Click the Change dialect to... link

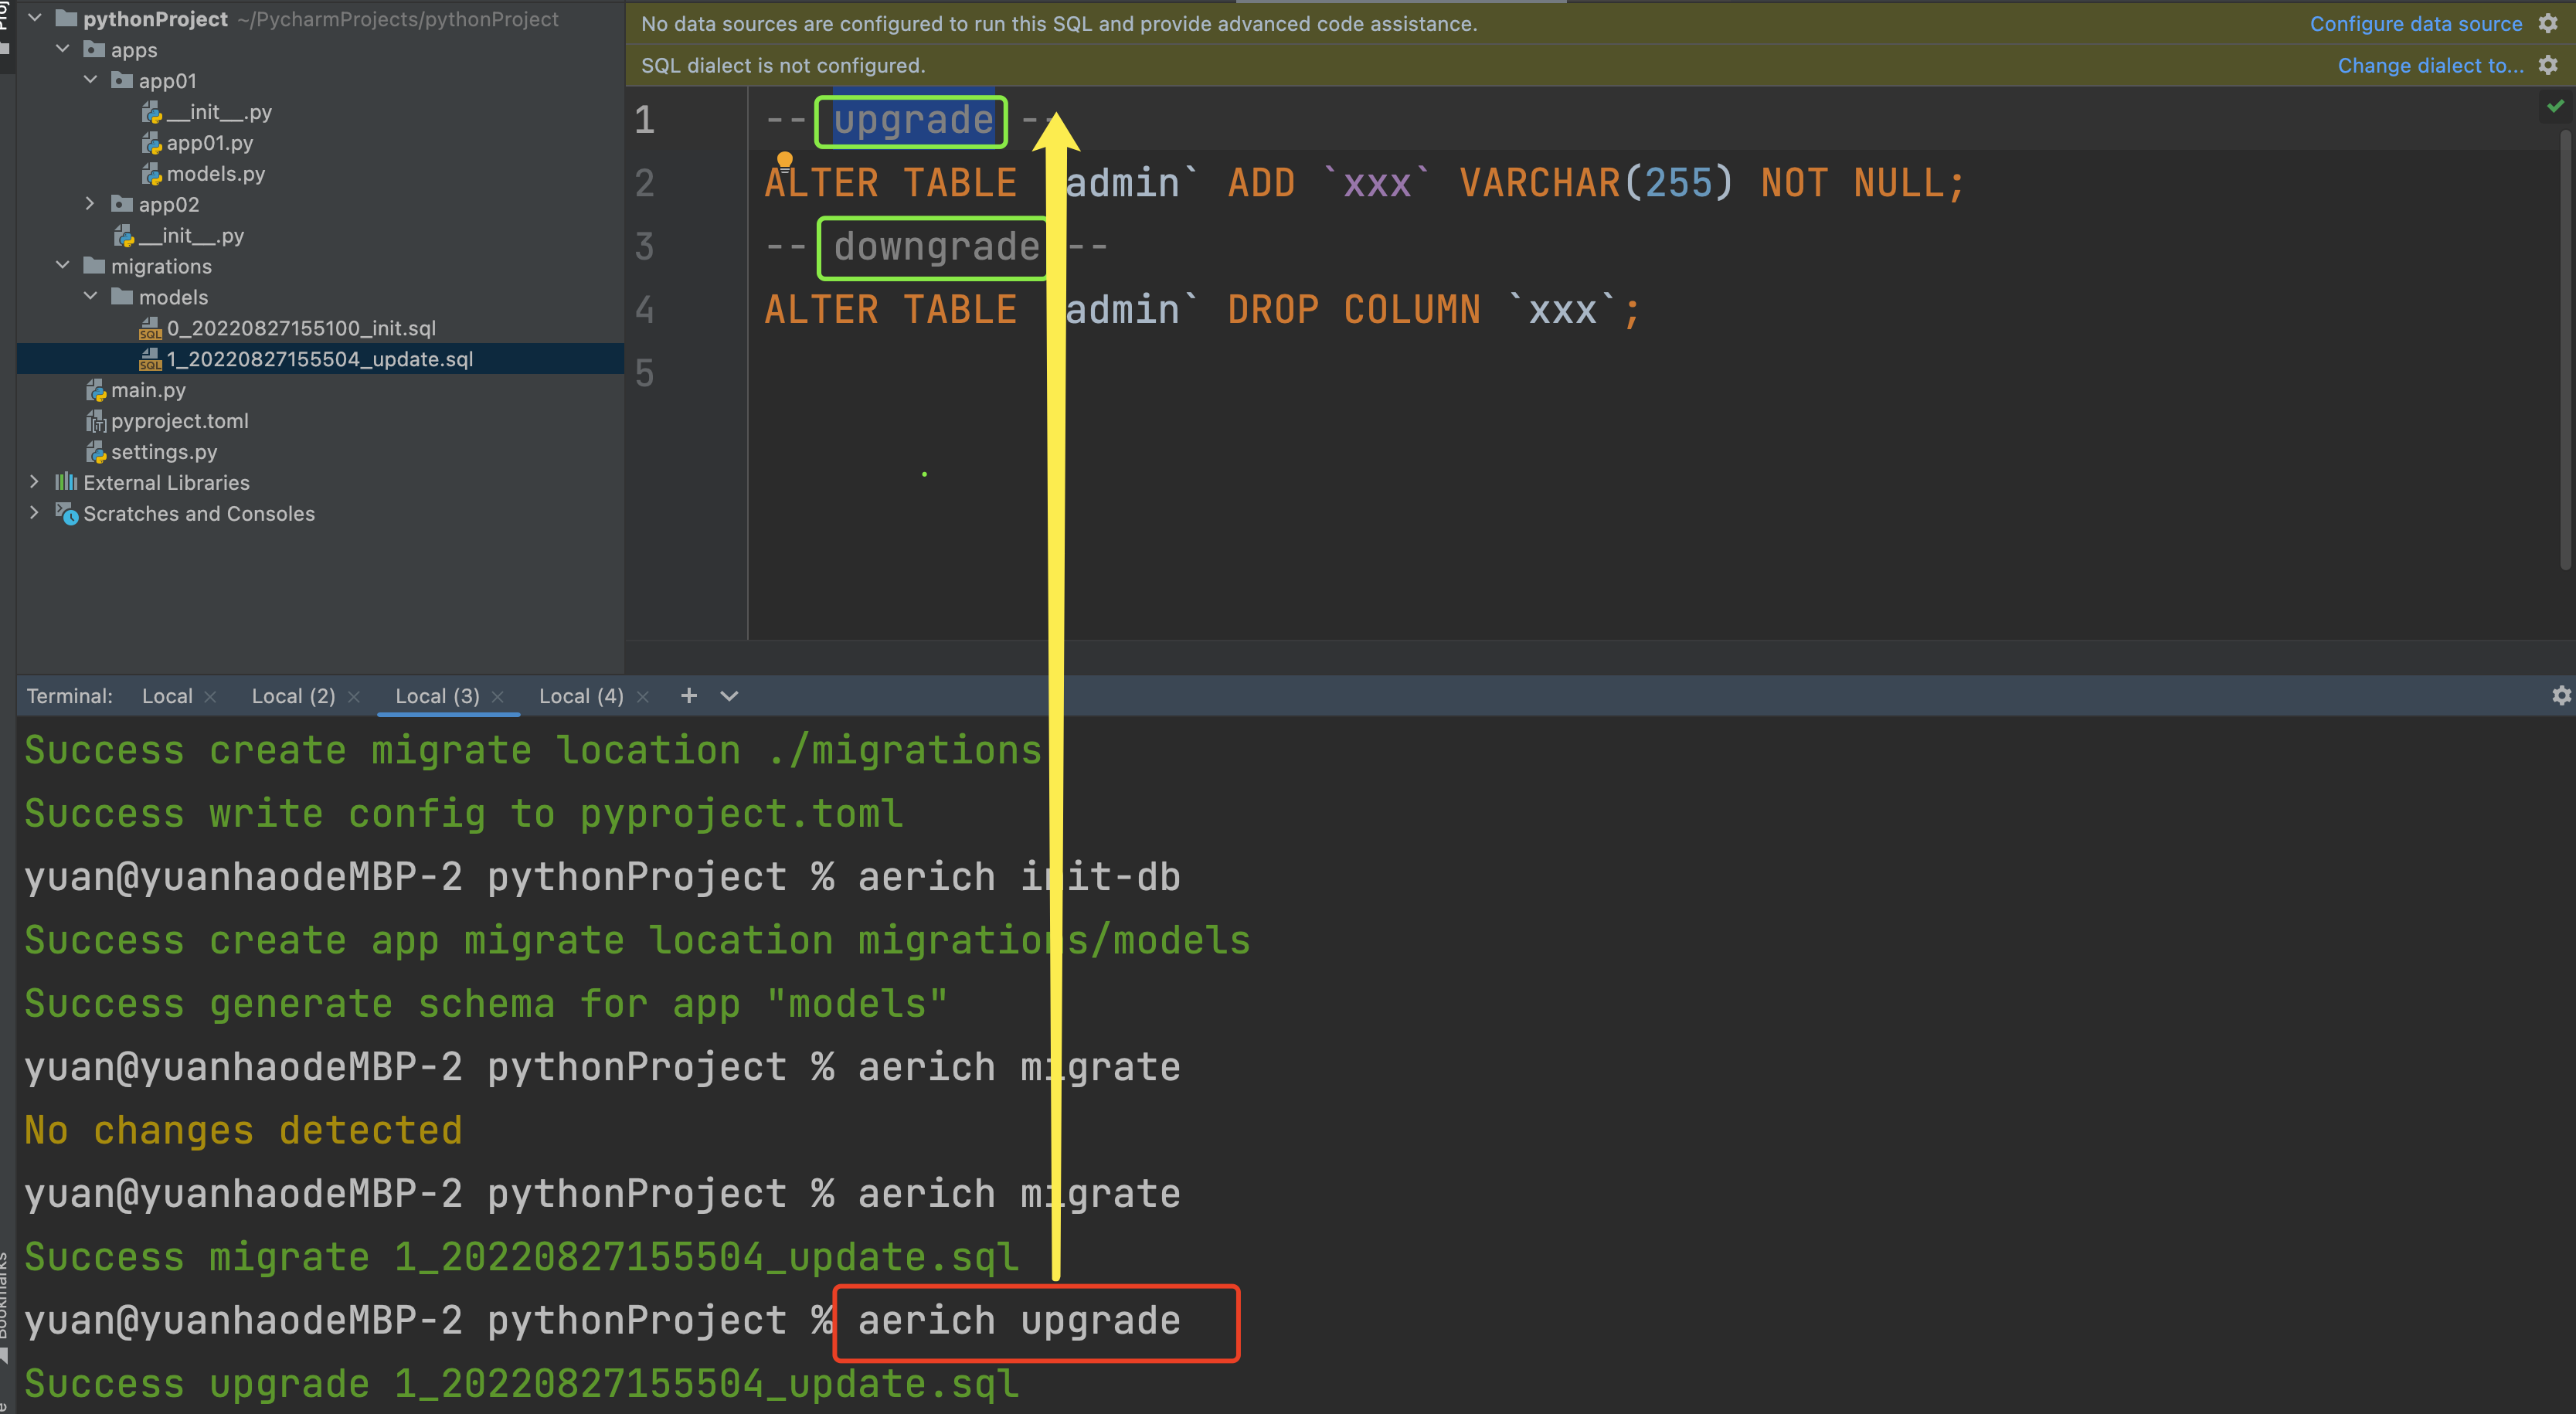tap(2429, 66)
